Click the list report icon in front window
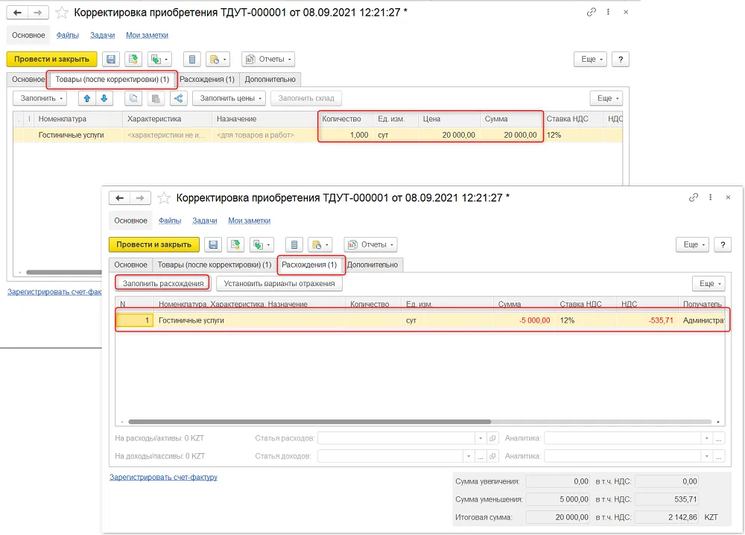The width and height of the screenshot is (745, 535). click(x=294, y=244)
